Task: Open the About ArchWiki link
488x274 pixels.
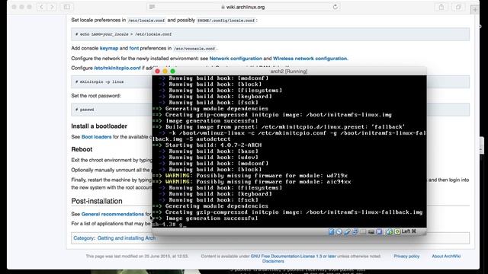Action: (446, 256)
